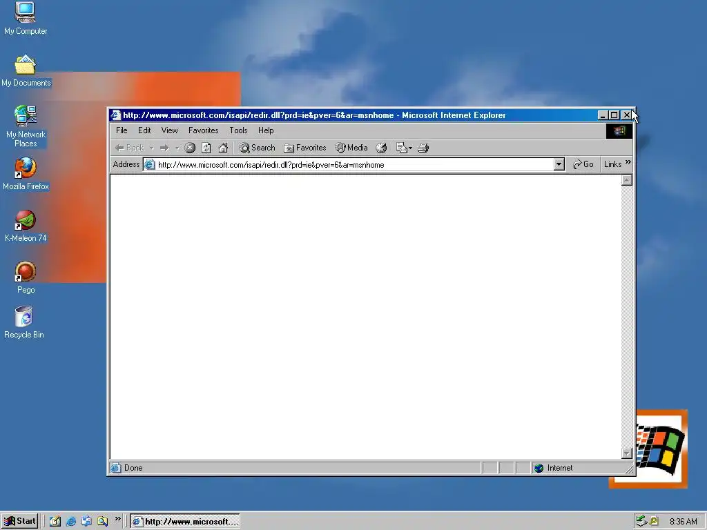707x530 pixels.
Task: Expand quick launch overflow chevron
Action: tap(117, 519)
